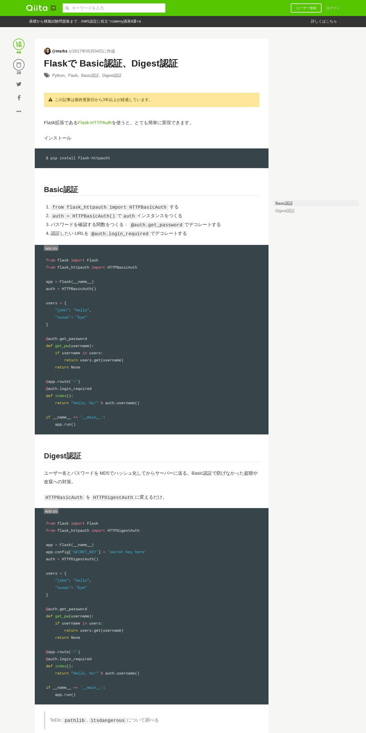Share article via Facebook icon

pyautogui.click(x=19, y=98)
